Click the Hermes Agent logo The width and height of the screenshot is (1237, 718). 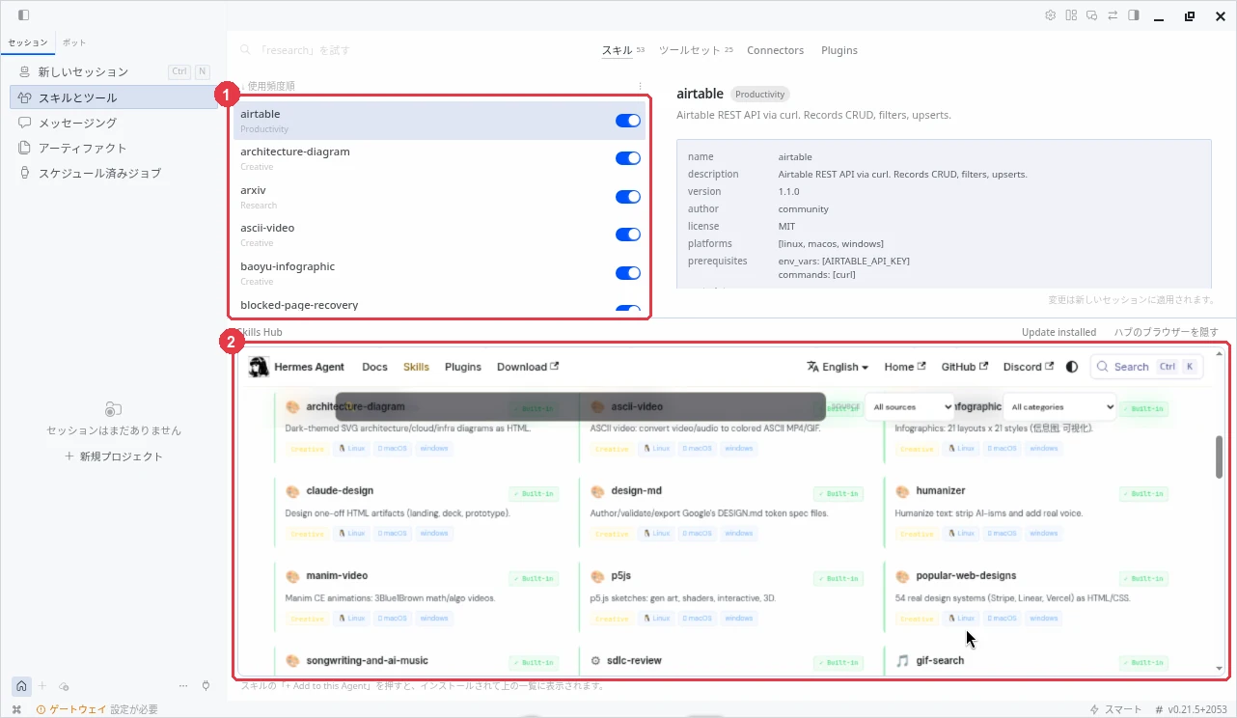(x=258, y=367)
